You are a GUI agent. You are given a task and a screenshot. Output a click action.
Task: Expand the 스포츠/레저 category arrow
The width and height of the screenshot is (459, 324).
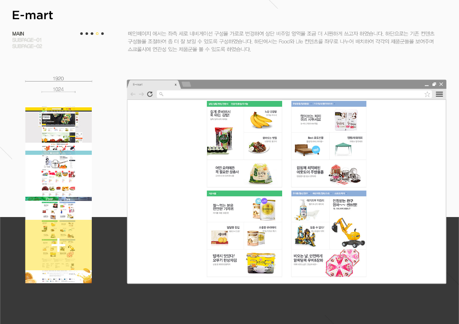[347, 193]
